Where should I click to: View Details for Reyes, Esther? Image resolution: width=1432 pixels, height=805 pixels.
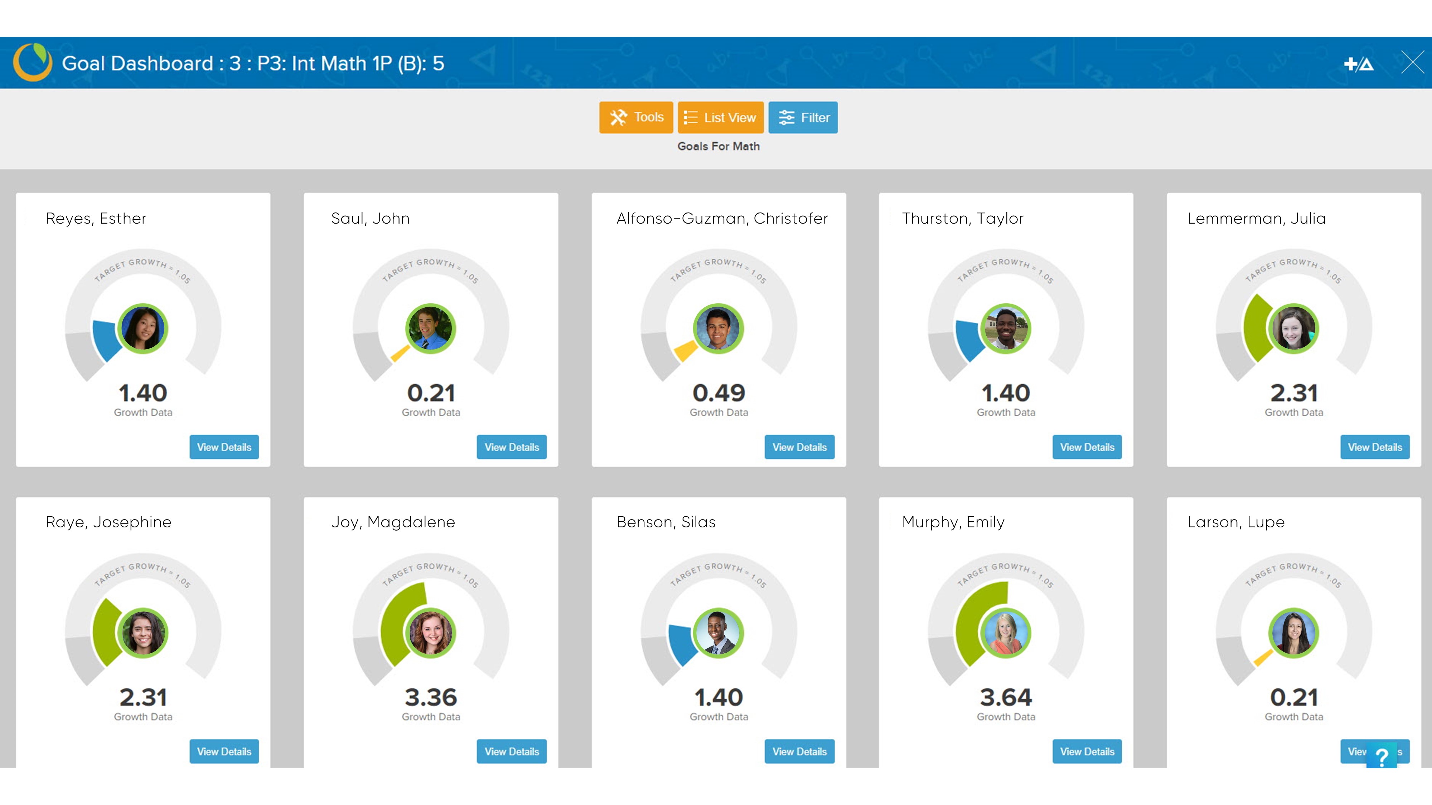[224, 447]
